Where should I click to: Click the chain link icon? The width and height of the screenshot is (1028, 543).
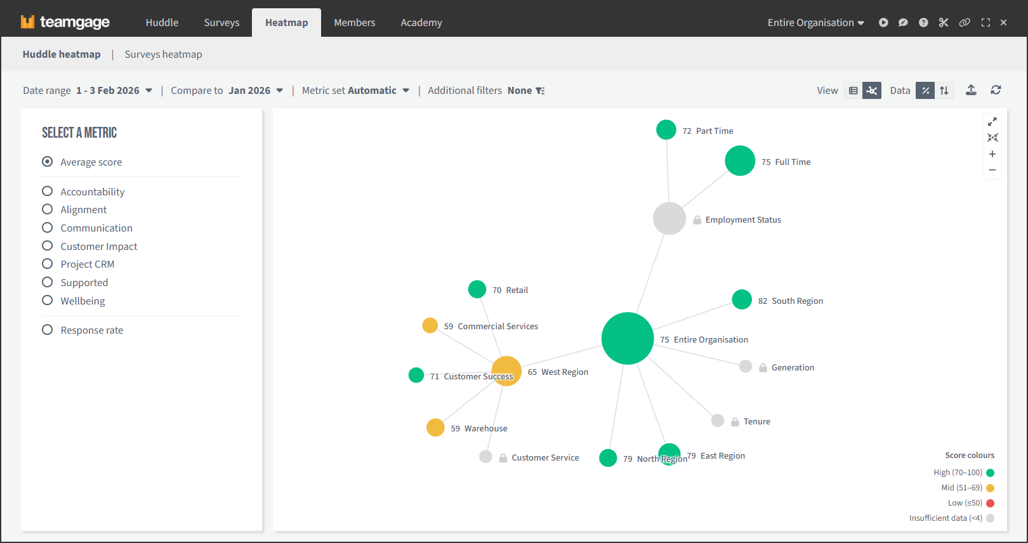pyautogui.click(x=965, y=23)
